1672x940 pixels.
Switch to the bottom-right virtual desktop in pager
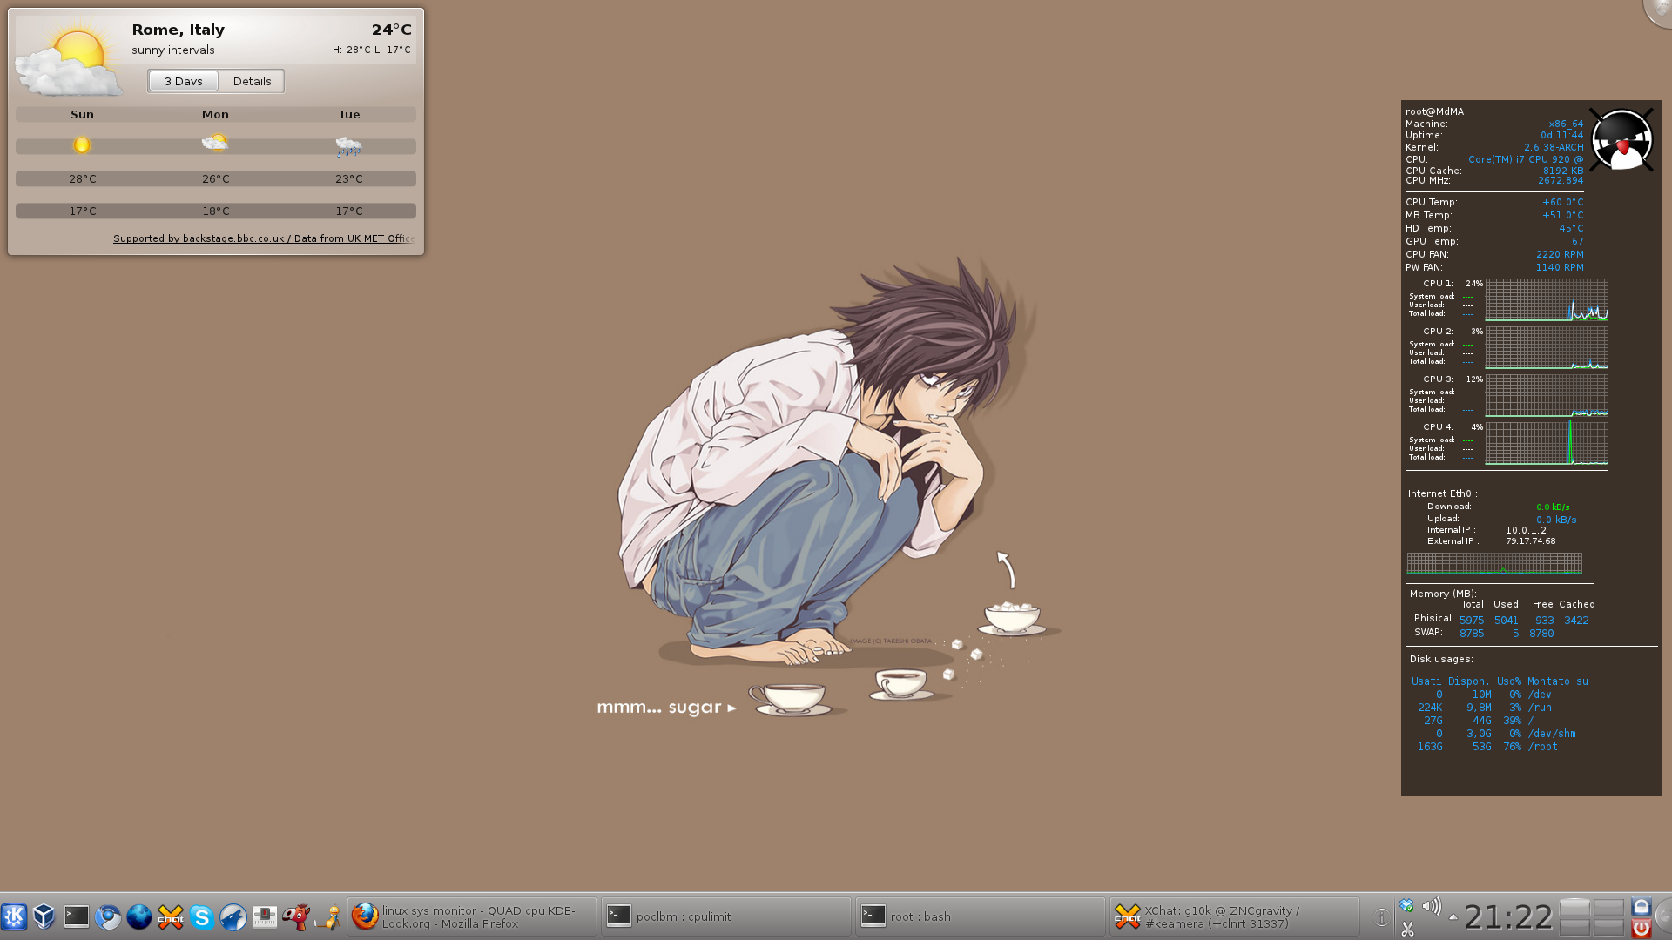1608,927
